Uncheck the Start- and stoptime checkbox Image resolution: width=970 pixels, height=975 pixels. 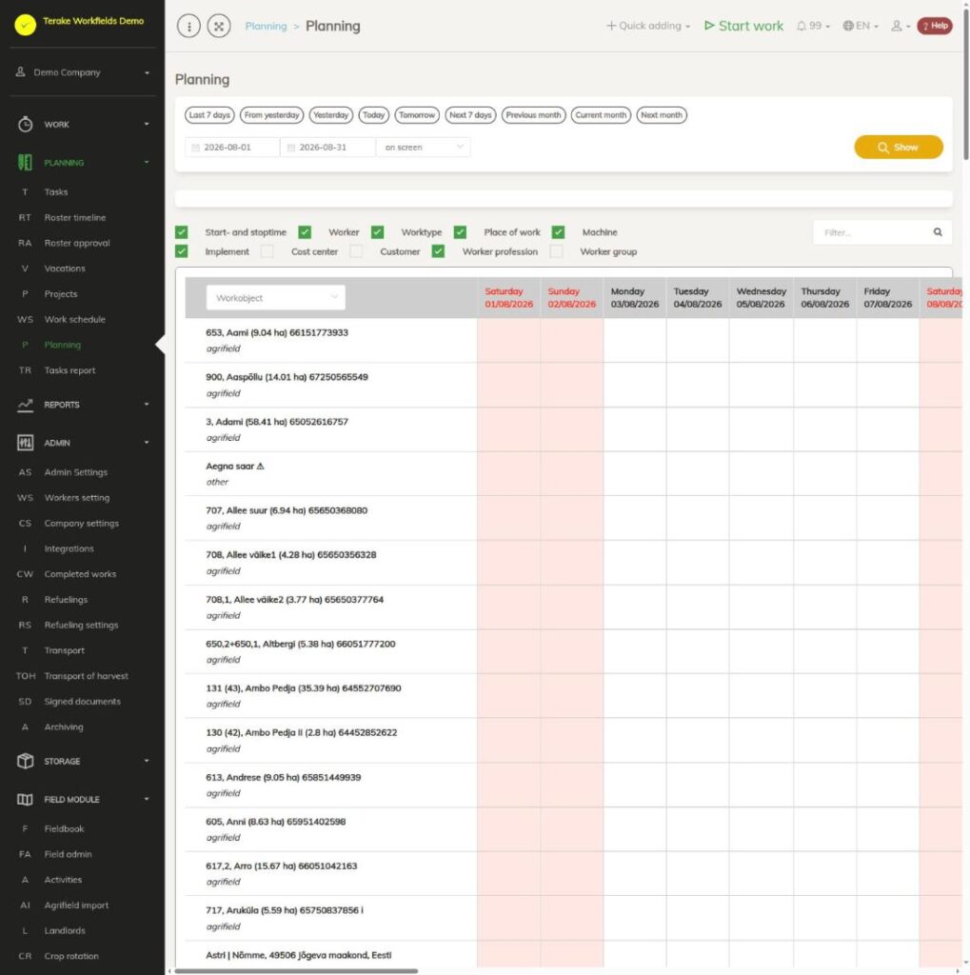(182, 232)
